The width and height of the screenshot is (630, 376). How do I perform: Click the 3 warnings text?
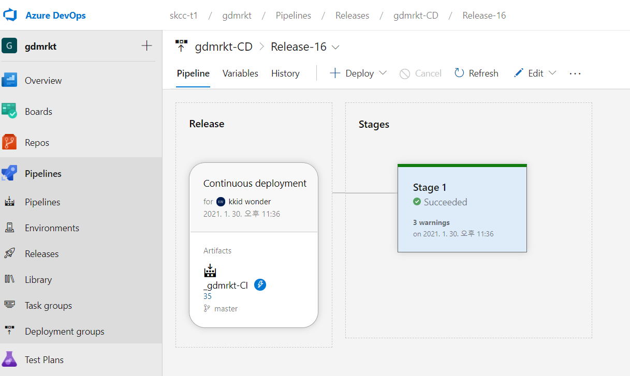pyautogui.click(x=431, y=222)
